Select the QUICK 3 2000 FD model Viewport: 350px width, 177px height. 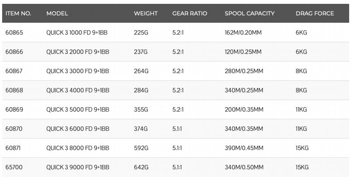77,52
